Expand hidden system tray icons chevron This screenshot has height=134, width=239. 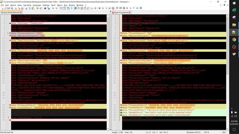tap(232, 108)
